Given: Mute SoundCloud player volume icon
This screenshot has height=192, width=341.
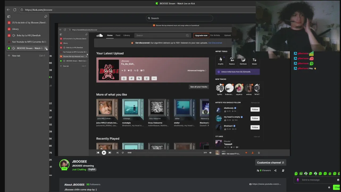Looking at the screenshot, I should (x=210, y=153).
